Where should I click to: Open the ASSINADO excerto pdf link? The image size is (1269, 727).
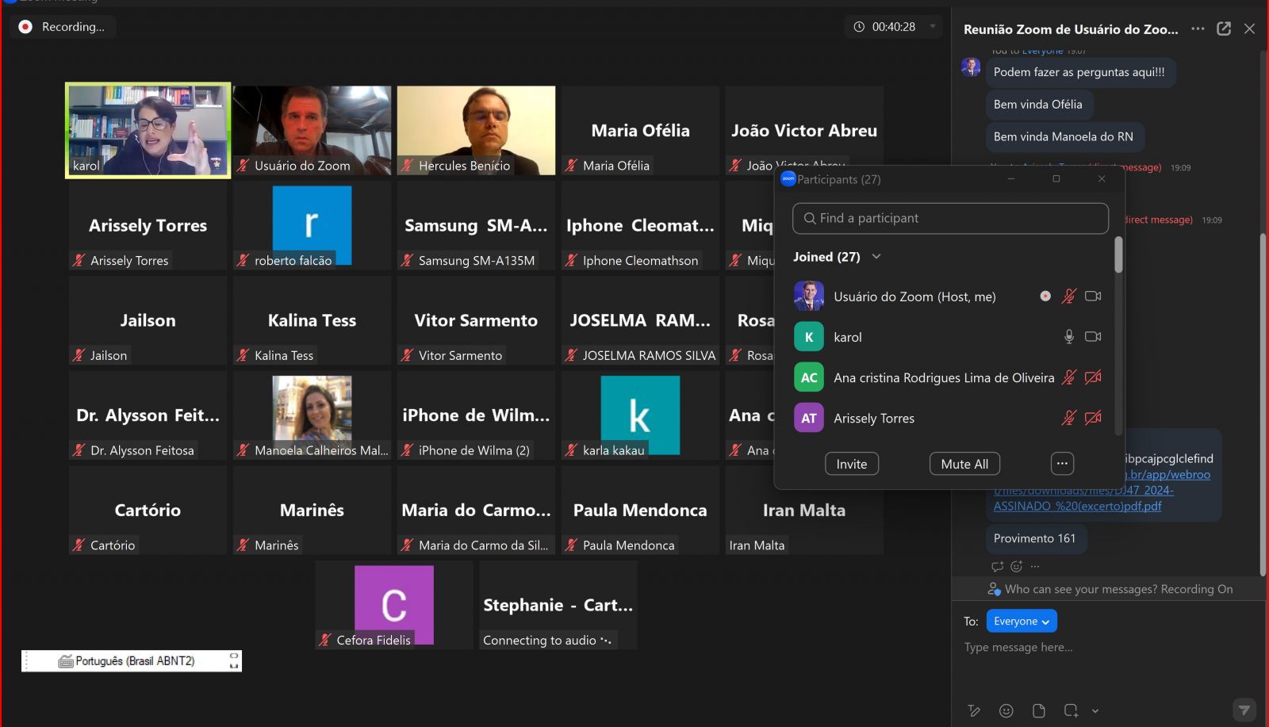pos(1077,506)
